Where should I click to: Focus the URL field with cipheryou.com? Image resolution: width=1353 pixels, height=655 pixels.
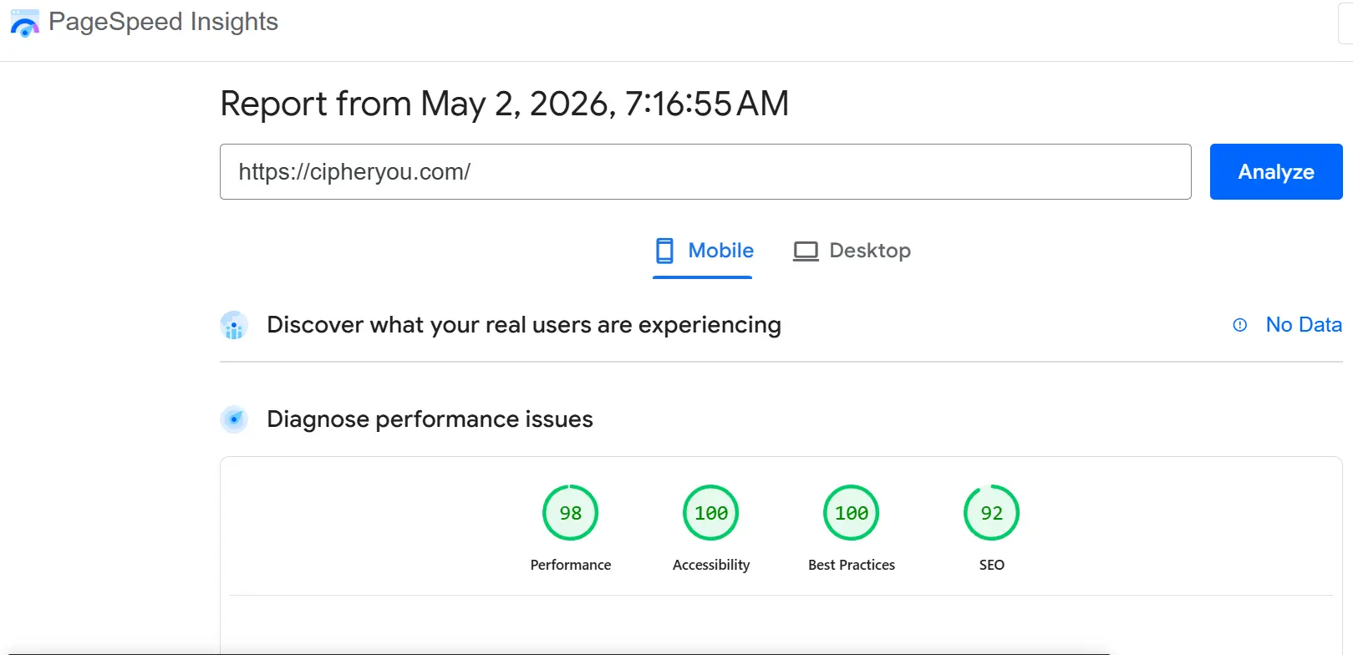705,171
